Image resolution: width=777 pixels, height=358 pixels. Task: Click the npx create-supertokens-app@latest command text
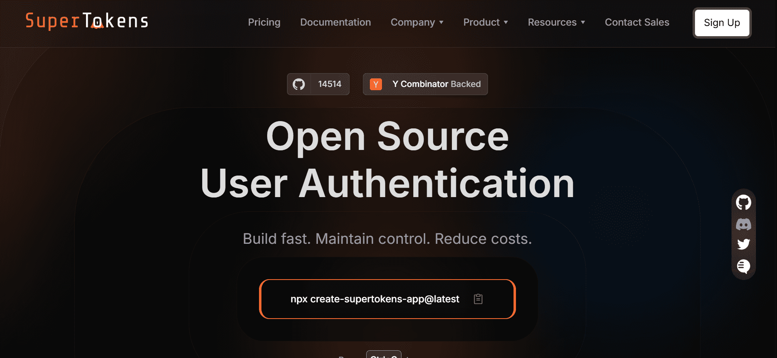pos(375,299)
